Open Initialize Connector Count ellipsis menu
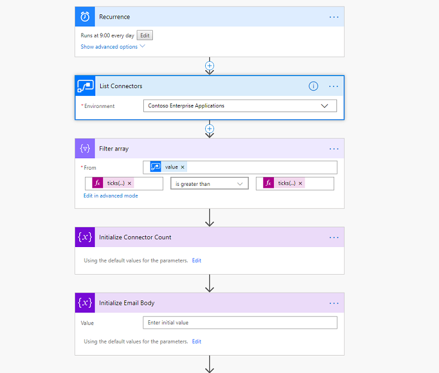Image resolution: width=439 pixels, height=373 pixels. pos(334,237)
